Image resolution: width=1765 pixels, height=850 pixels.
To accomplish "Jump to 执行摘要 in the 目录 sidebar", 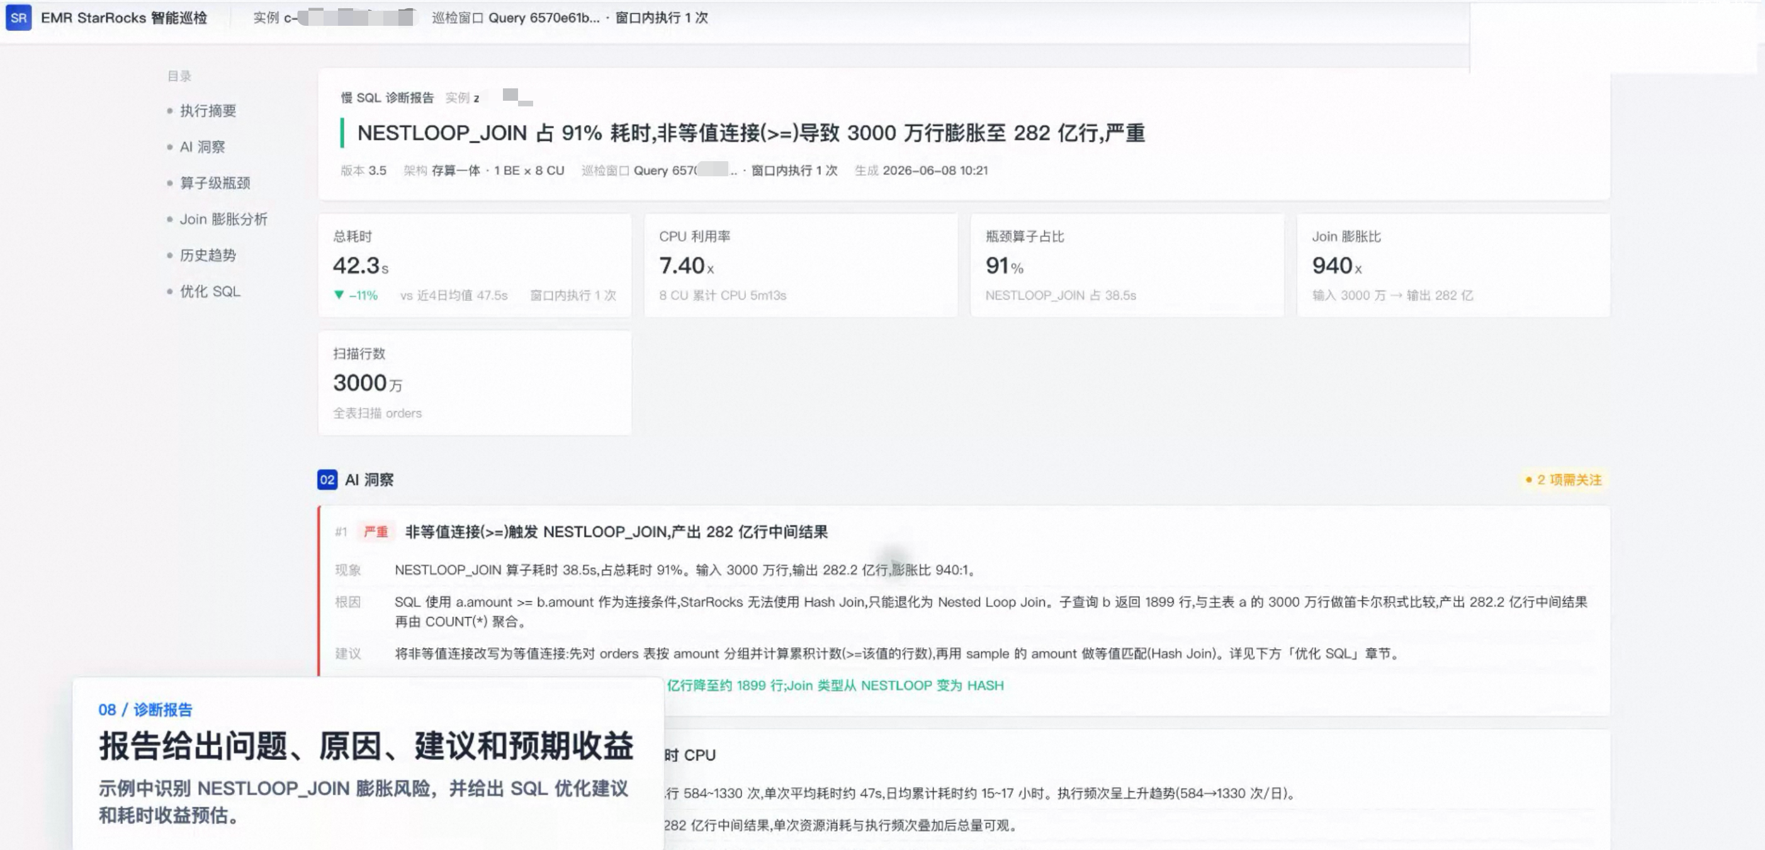I will point(208,110).
